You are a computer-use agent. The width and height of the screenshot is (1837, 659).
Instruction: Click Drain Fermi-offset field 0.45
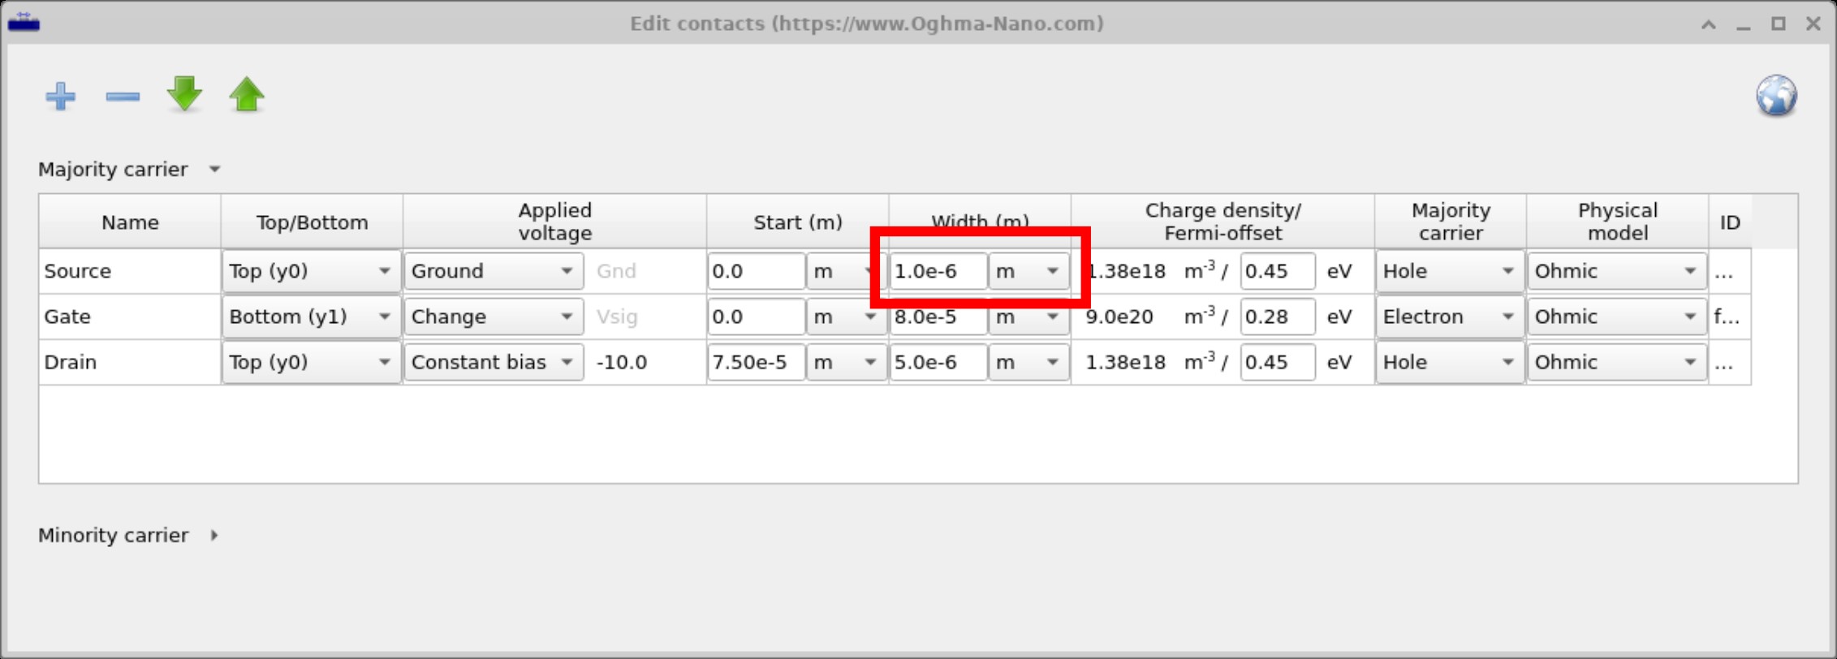point(1278,362)
